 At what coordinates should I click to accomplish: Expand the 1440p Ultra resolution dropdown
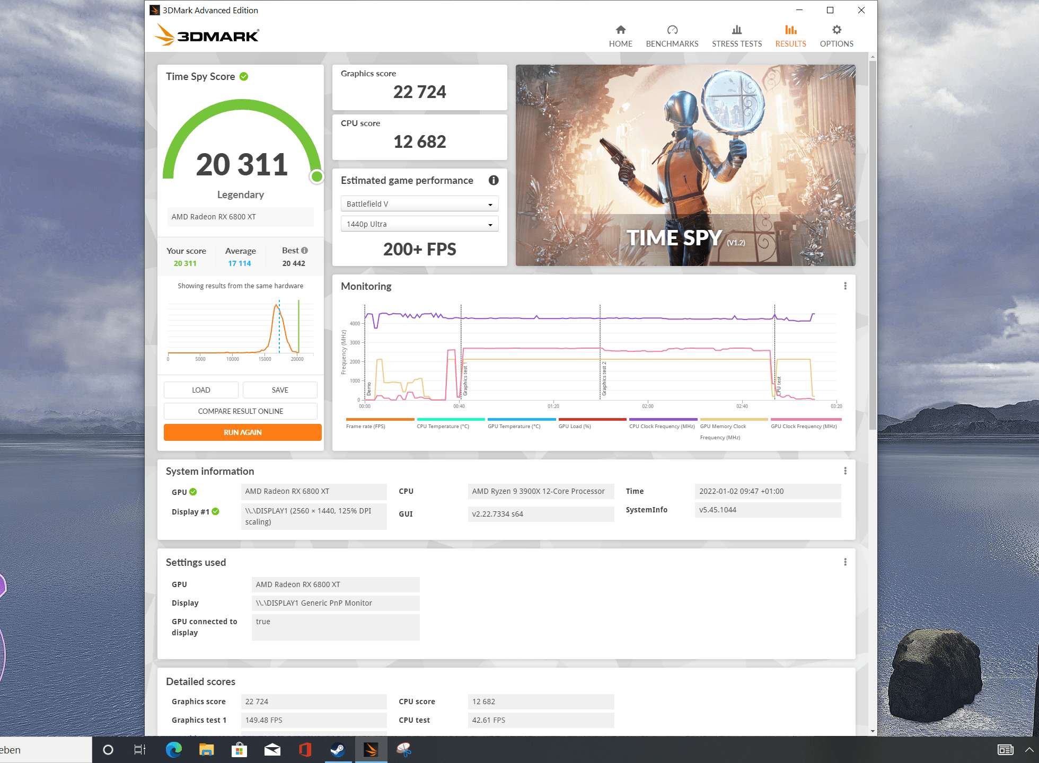(419, 224)
